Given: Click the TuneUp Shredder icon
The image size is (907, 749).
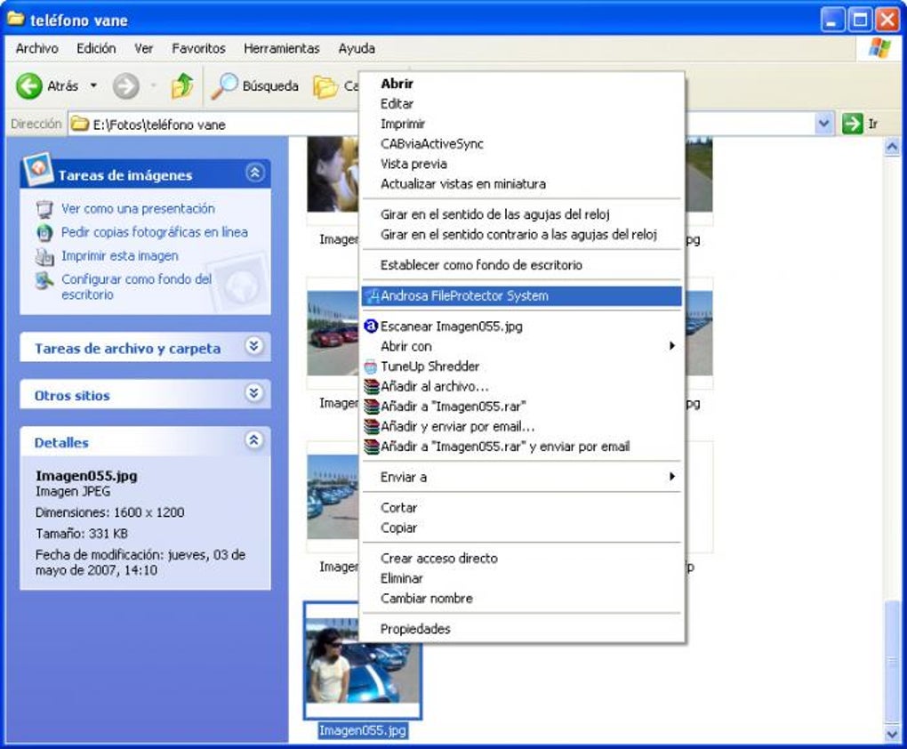Looking at the screenshot, I should (x=371, y=367).
